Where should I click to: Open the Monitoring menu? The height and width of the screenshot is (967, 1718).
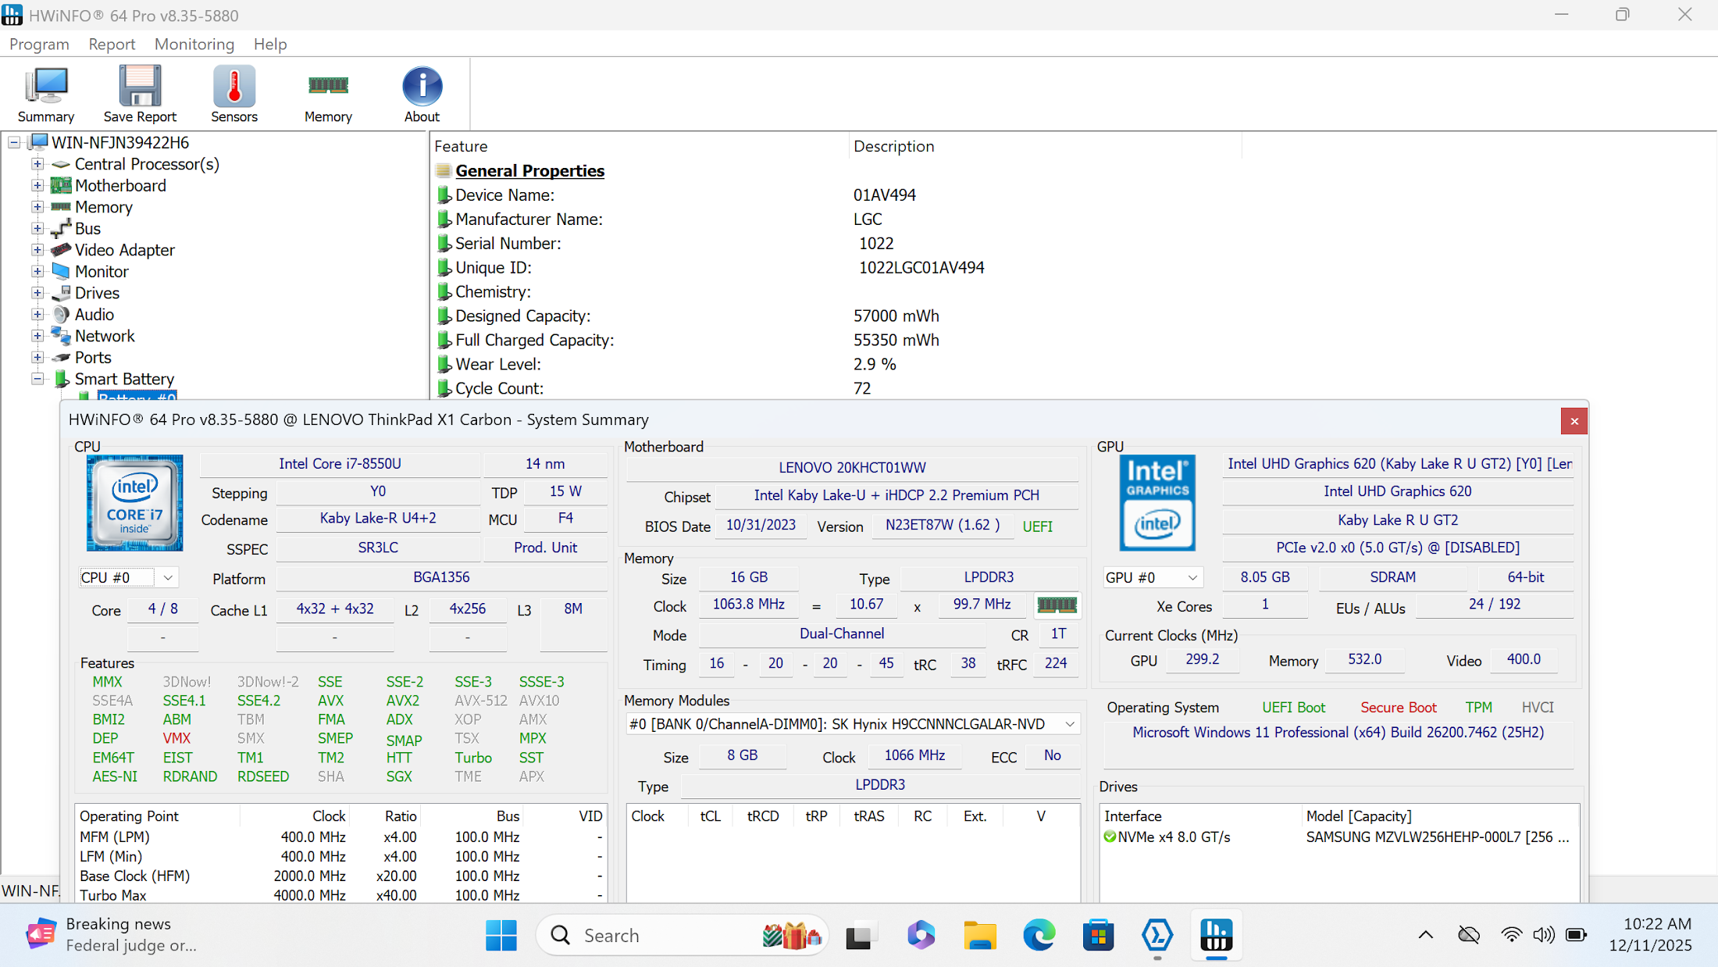pos(194,45)
